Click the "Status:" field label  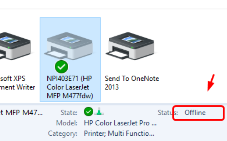pyautogui.click(x=168, y=113)
